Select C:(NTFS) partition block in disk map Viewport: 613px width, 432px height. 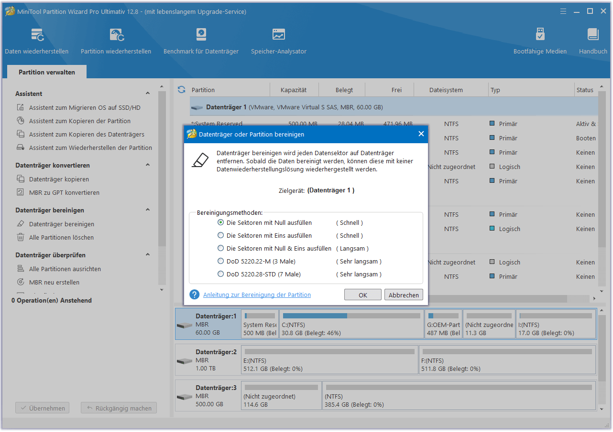351,324
